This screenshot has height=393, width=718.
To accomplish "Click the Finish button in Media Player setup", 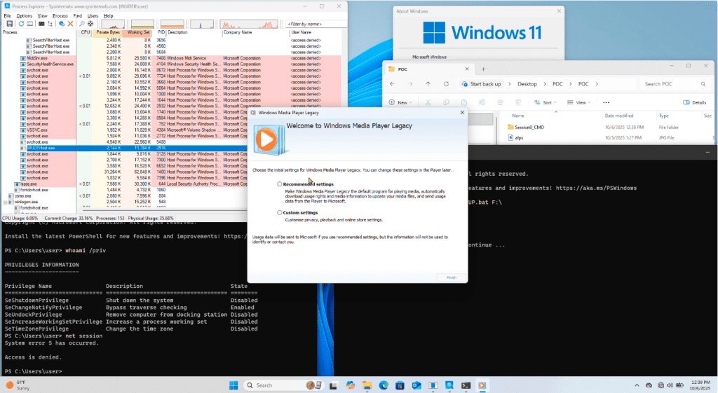I will (x=451, y=277).
